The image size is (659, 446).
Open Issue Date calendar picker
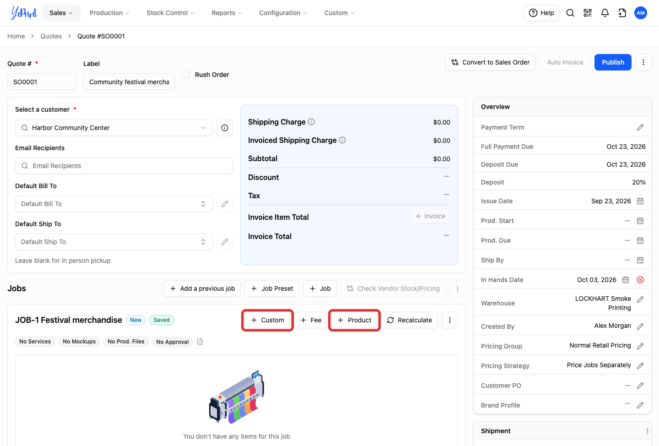(640, 201)
